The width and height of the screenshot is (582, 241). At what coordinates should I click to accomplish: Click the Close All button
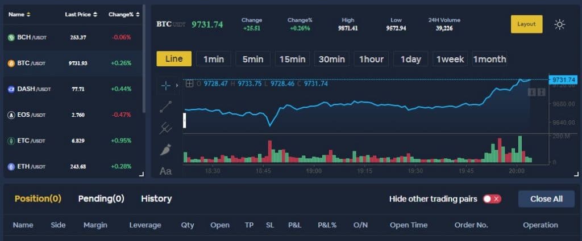click(x=546, y=199)
